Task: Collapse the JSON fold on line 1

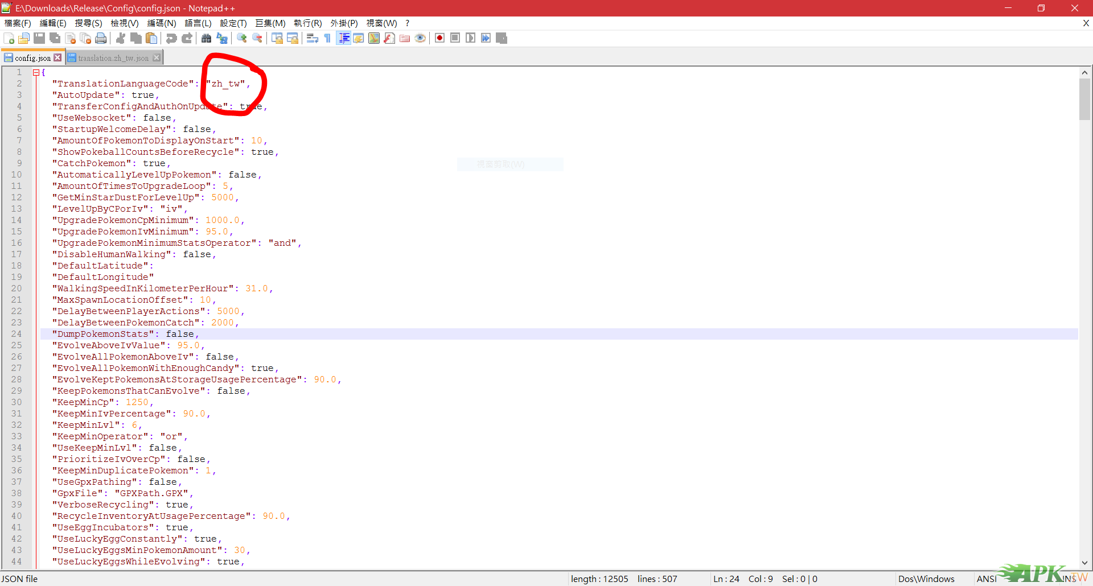Action: pyautogui.click(x=36, y=72)
